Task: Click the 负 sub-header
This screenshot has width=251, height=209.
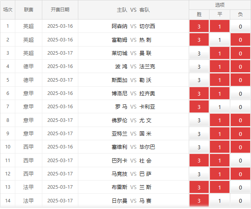Action: (240, 14)
